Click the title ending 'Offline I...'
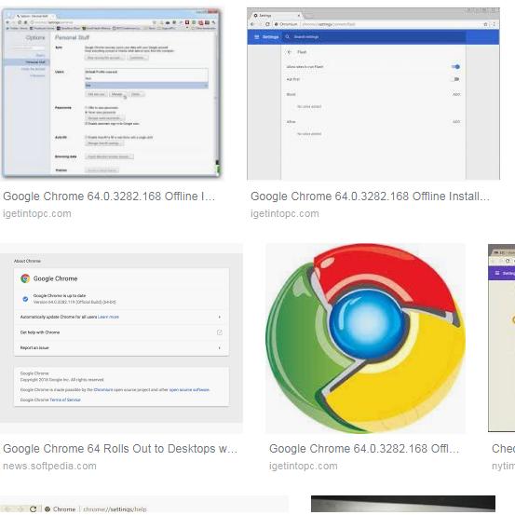This screenshot has width=515, height=515. 109,197
